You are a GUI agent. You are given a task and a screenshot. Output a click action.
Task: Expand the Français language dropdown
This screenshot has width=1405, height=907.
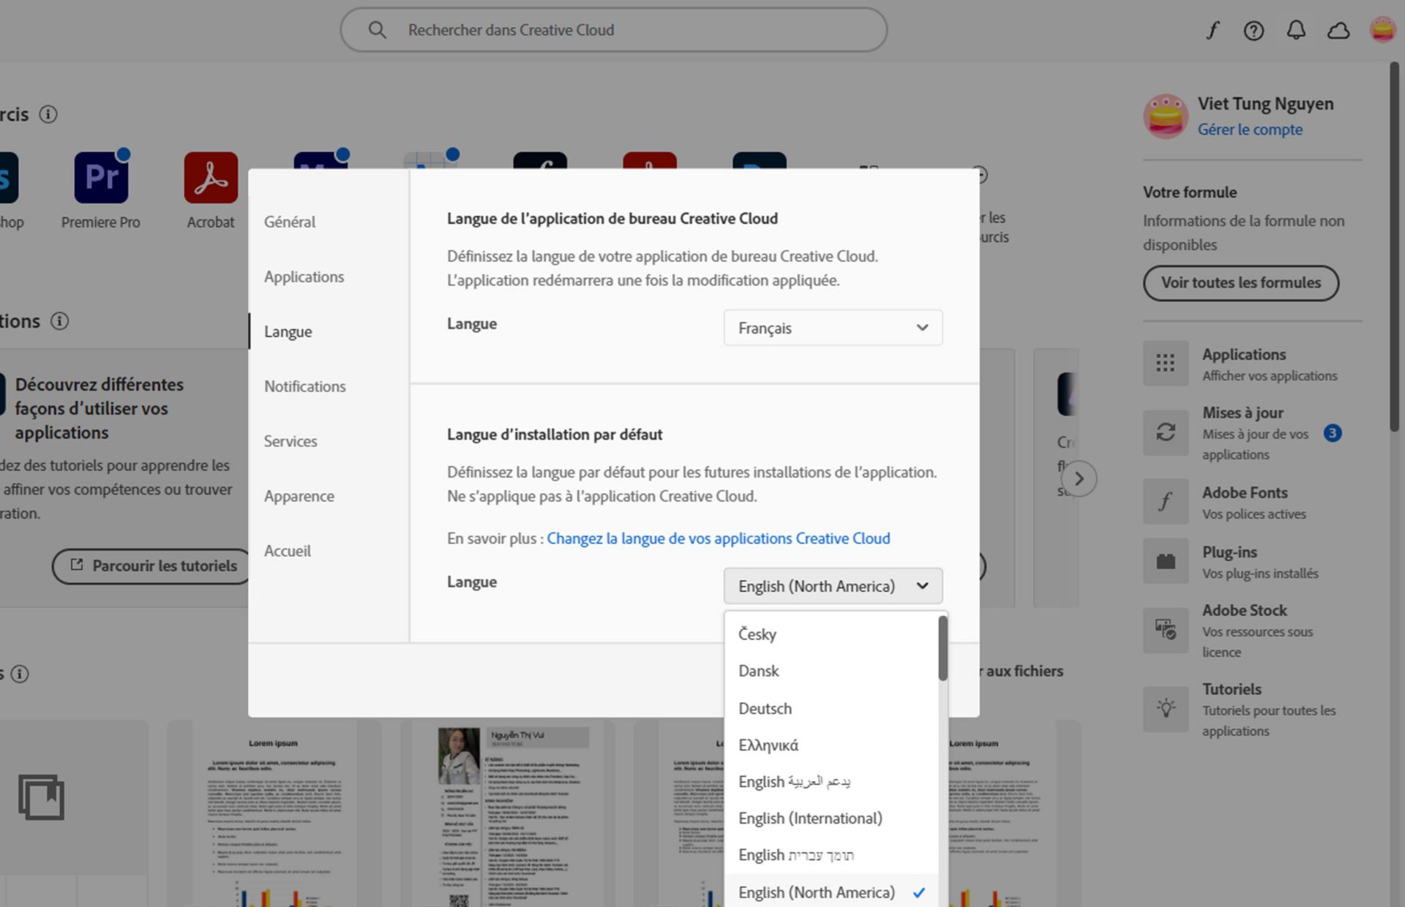(833, 328)
